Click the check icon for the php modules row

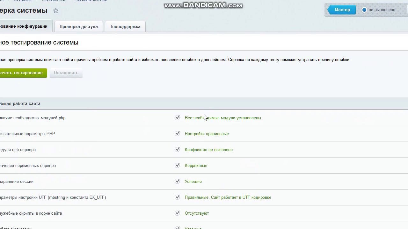pyautogui.click(x=177, y=118)
